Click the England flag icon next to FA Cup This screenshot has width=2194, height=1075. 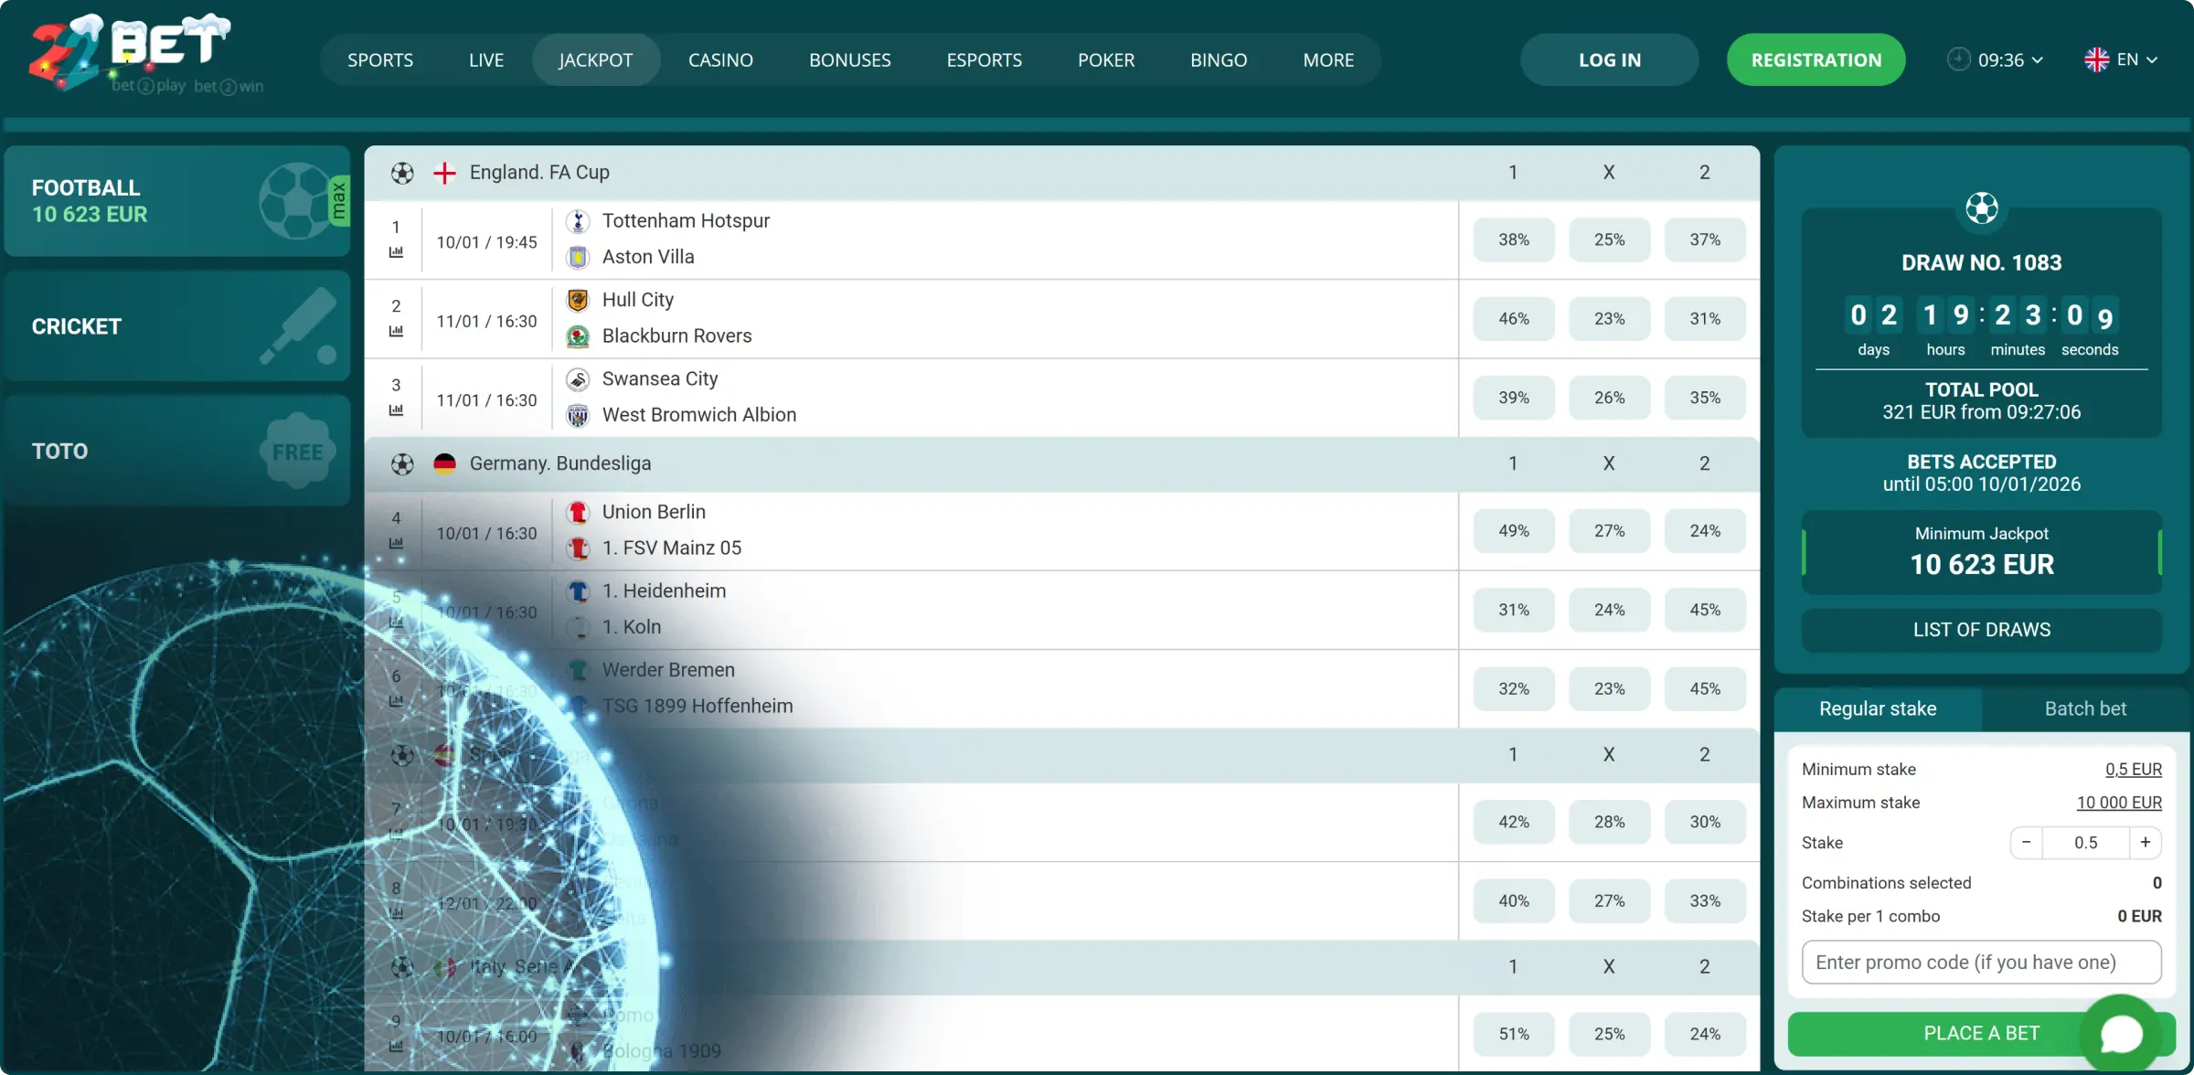pyautogui.click(x=445, y=173)
